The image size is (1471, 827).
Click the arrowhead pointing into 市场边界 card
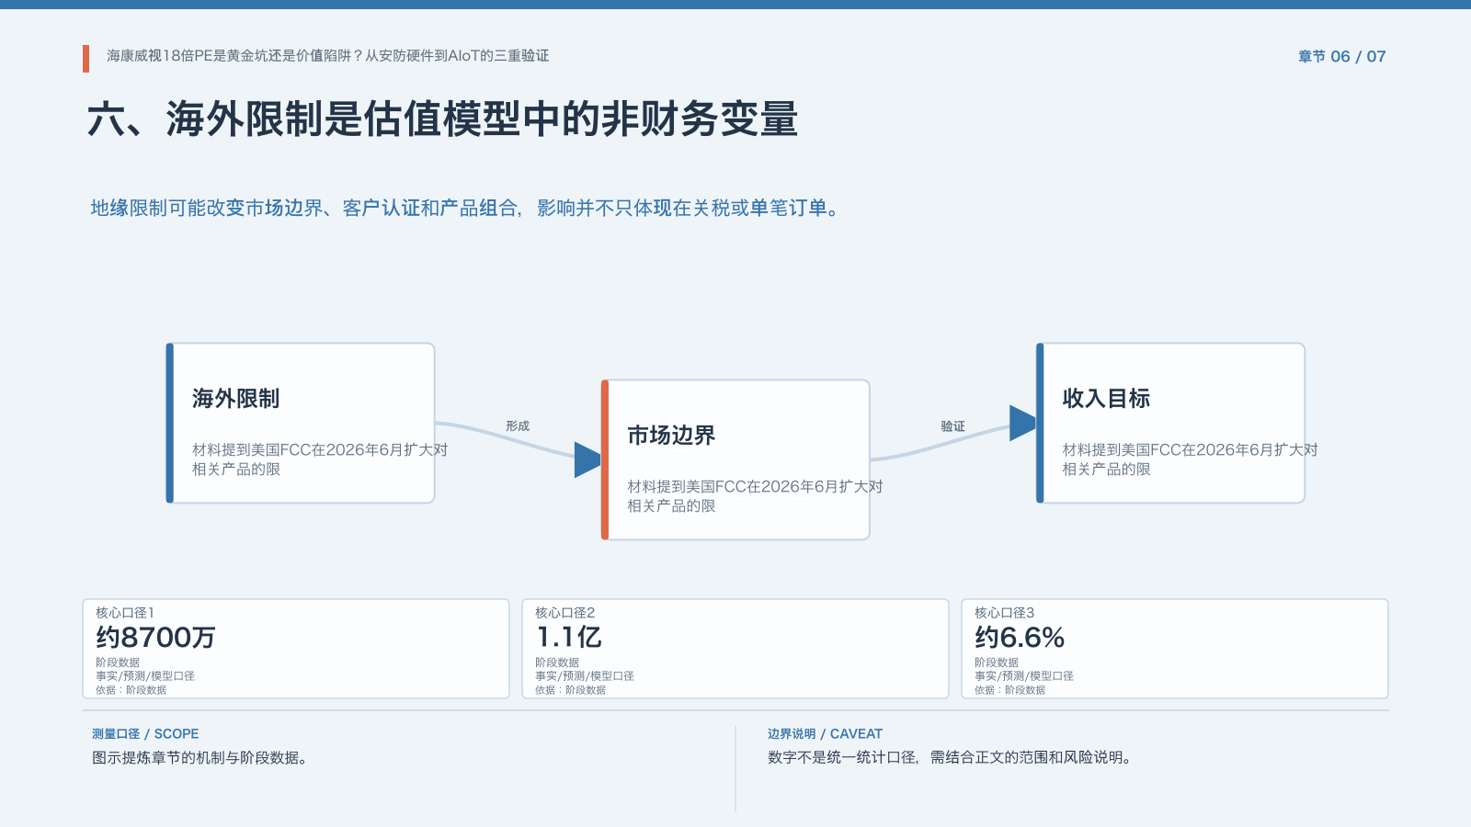click(587, 459)
